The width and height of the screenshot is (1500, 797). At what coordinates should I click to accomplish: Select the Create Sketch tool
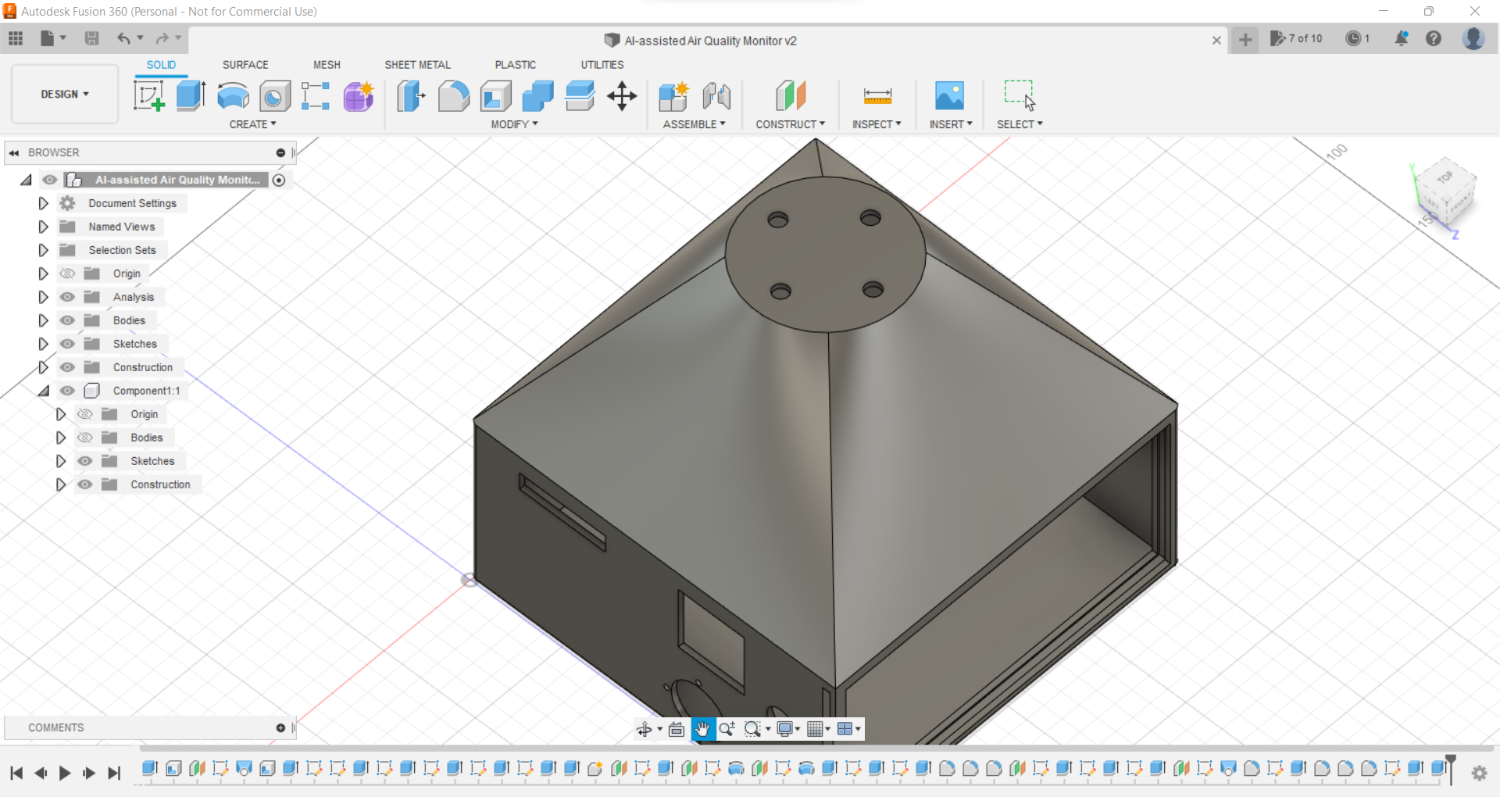[x=148, y=95]
